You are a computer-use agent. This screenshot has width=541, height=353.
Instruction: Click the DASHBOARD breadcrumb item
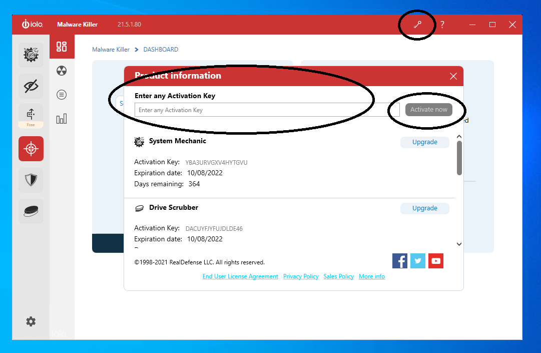[161, 50]
